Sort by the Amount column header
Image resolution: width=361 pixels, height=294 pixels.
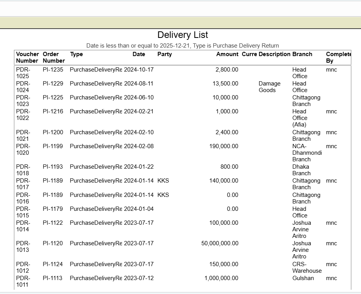point(227,54)
